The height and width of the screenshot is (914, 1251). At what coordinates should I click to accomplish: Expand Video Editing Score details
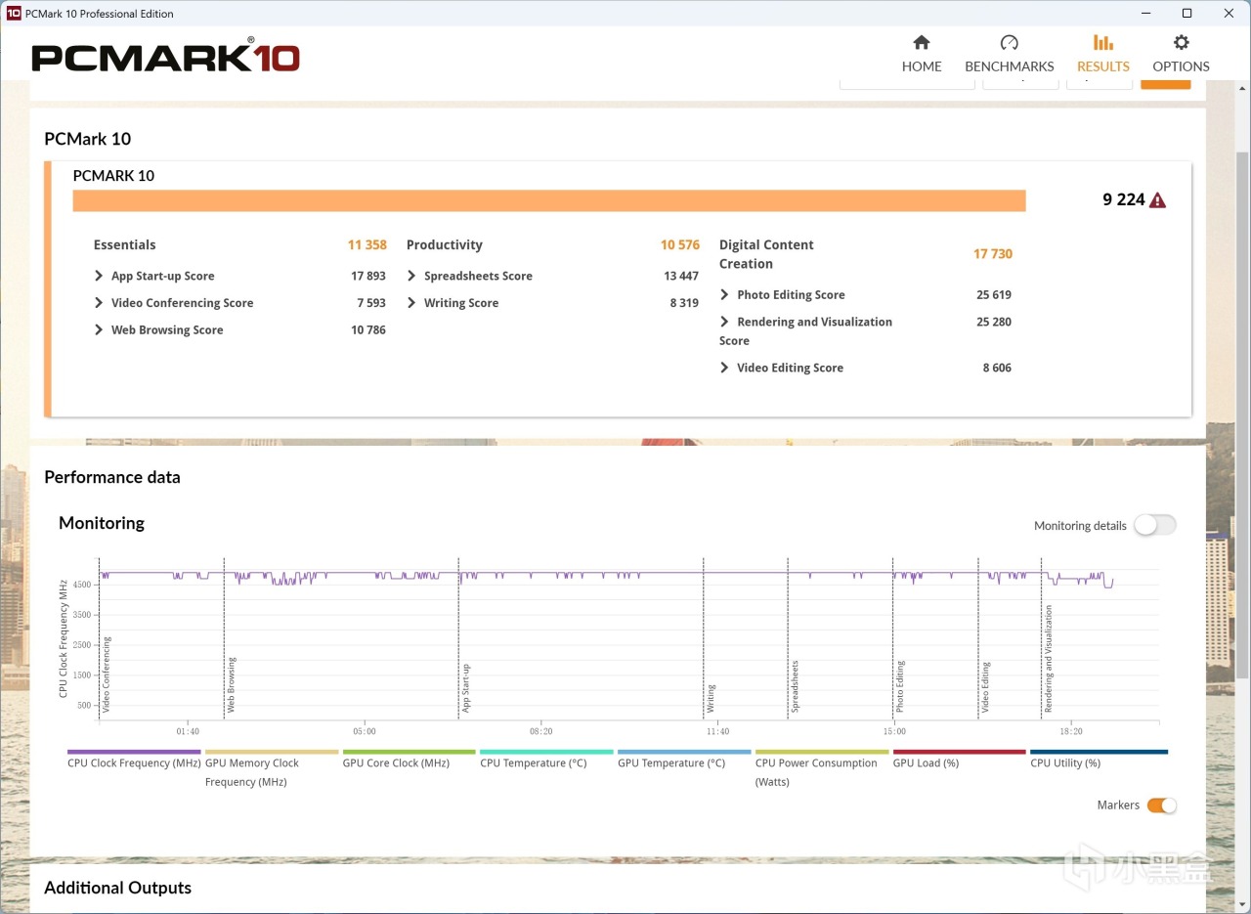coord(724,368)
